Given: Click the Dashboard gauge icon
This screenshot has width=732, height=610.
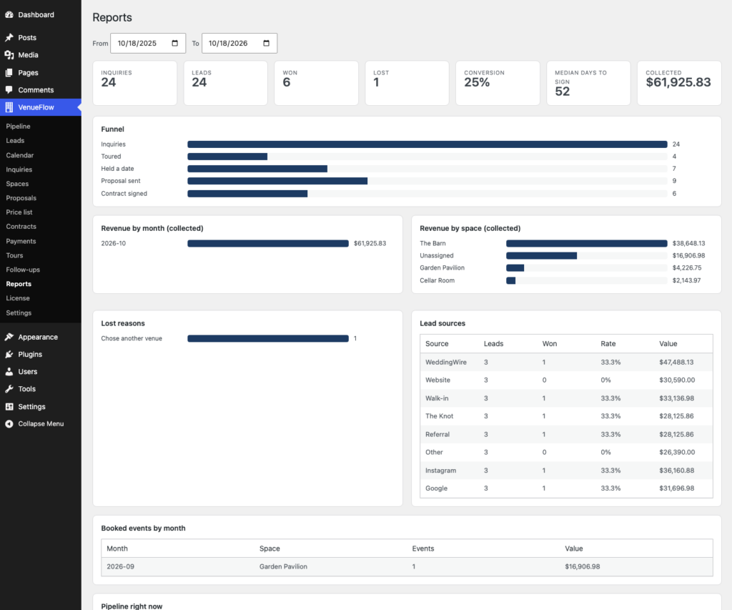Looking at the screenshot, I should tap(9, 14).
